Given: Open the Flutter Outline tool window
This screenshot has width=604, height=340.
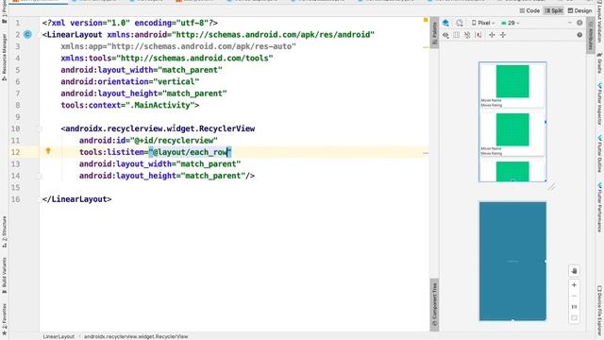Looking at the screenshot, I should click(599, 153).
